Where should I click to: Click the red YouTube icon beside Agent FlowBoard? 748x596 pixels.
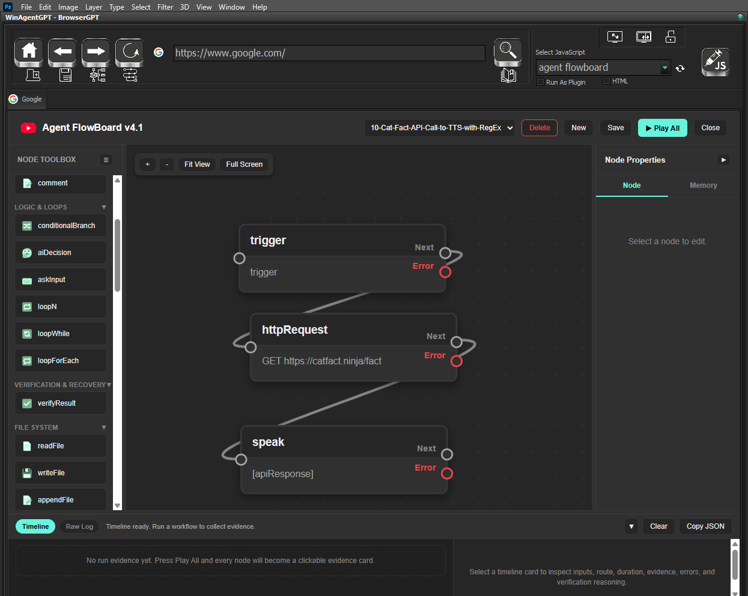[x=28, y=128]
